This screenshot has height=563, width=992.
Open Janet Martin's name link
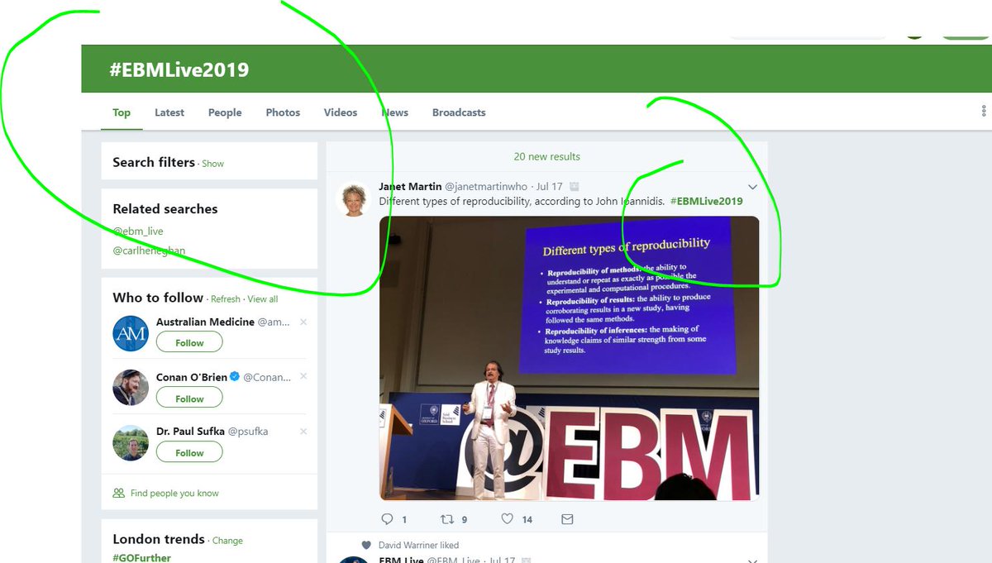click(x=409, y=186)
